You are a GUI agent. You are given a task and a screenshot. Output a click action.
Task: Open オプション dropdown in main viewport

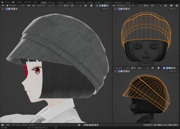point(107,9)
